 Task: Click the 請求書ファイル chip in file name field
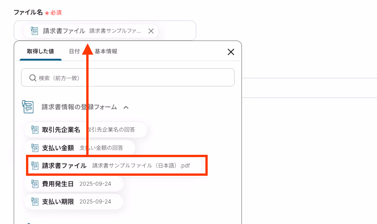(90, 31)
